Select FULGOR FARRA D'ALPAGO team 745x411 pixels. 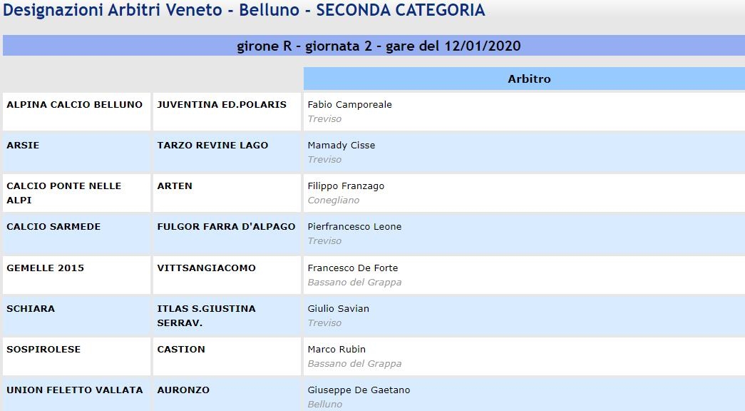pos(226,226)
